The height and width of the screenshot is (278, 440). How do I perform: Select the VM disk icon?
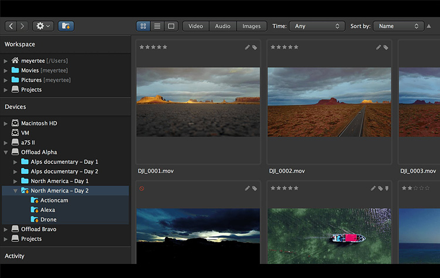coord(15,132)
